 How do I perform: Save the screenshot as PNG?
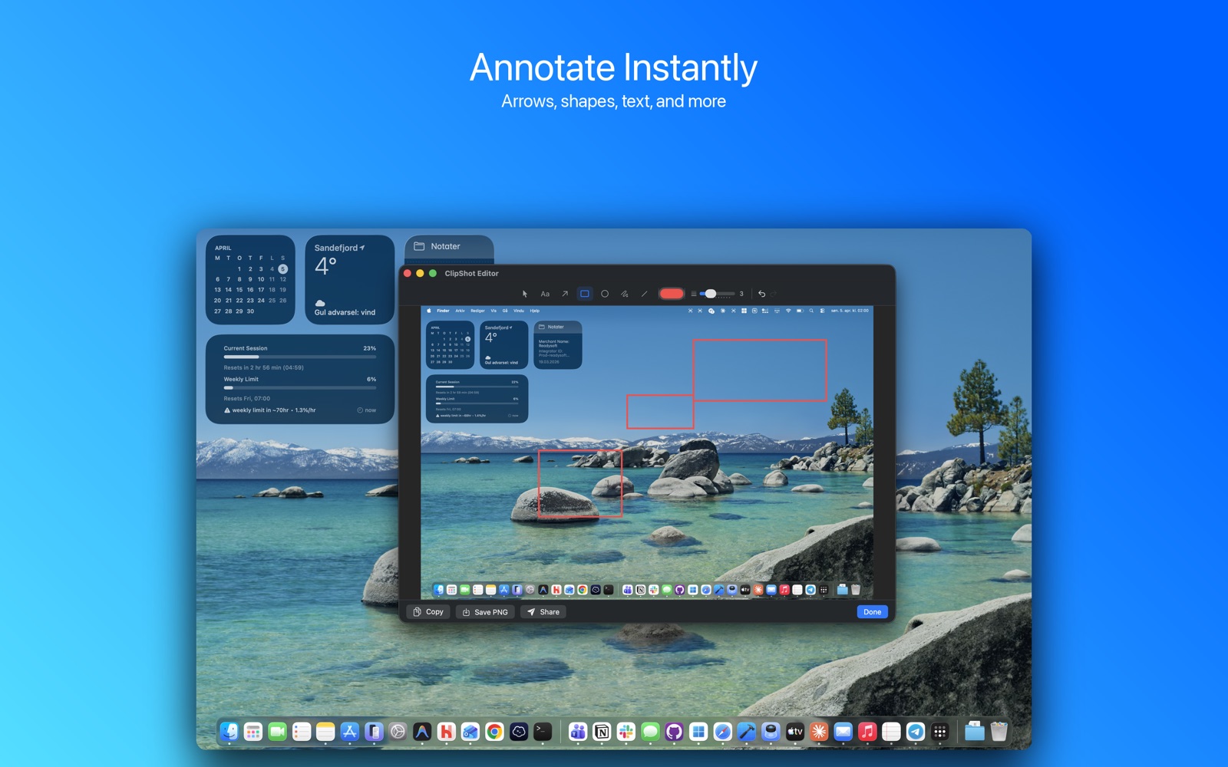(x=485, y=612)
